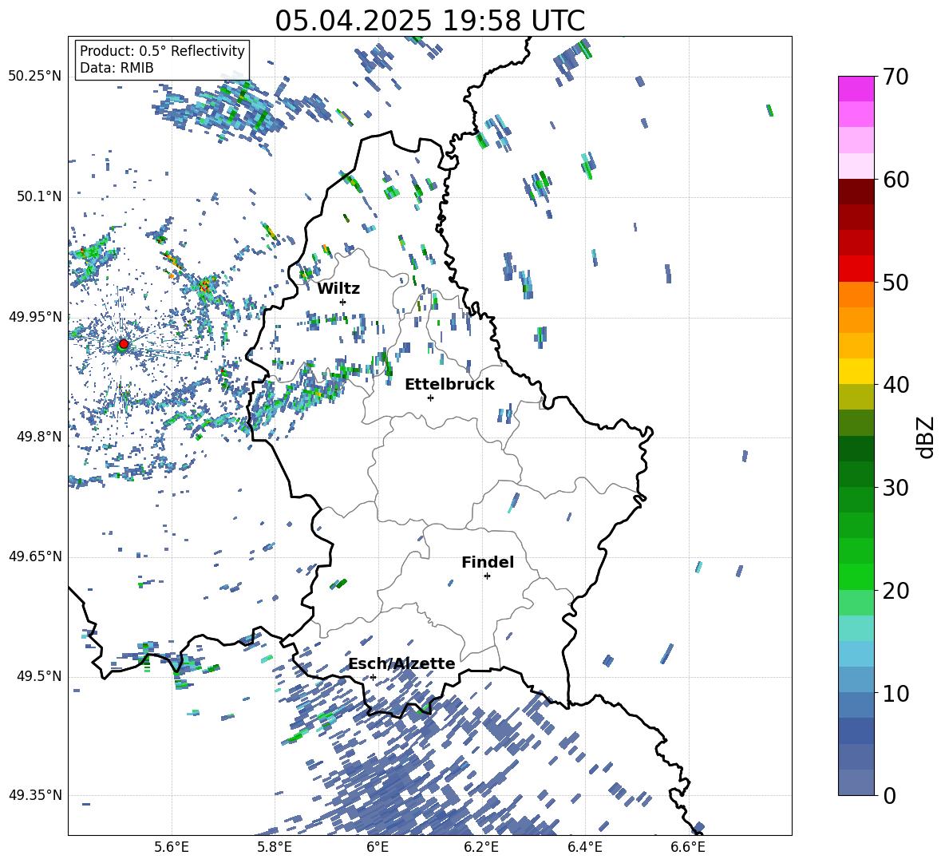Screen dimensions: 945x863
Task: Click the 6°E longitude label
Action: (378, 847)
